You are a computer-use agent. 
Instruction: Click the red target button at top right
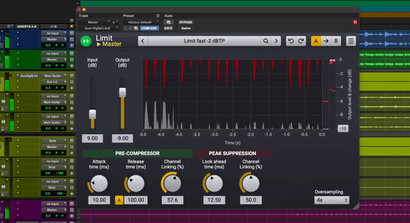pyautogui.click(x=355, y=22)
